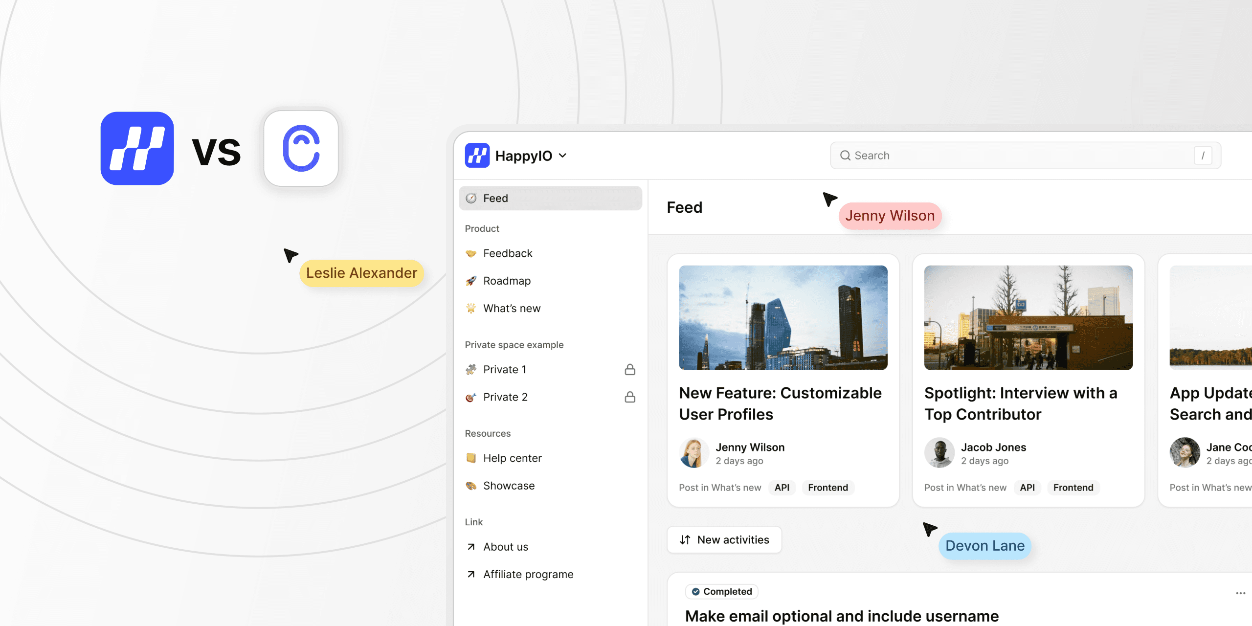Click the Completed status badge
Viewport: 1252px width, 626px height.
(x=721, y=591)
